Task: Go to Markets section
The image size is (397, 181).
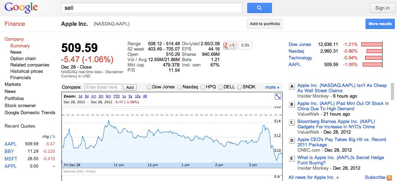Action: click(13, 84)
